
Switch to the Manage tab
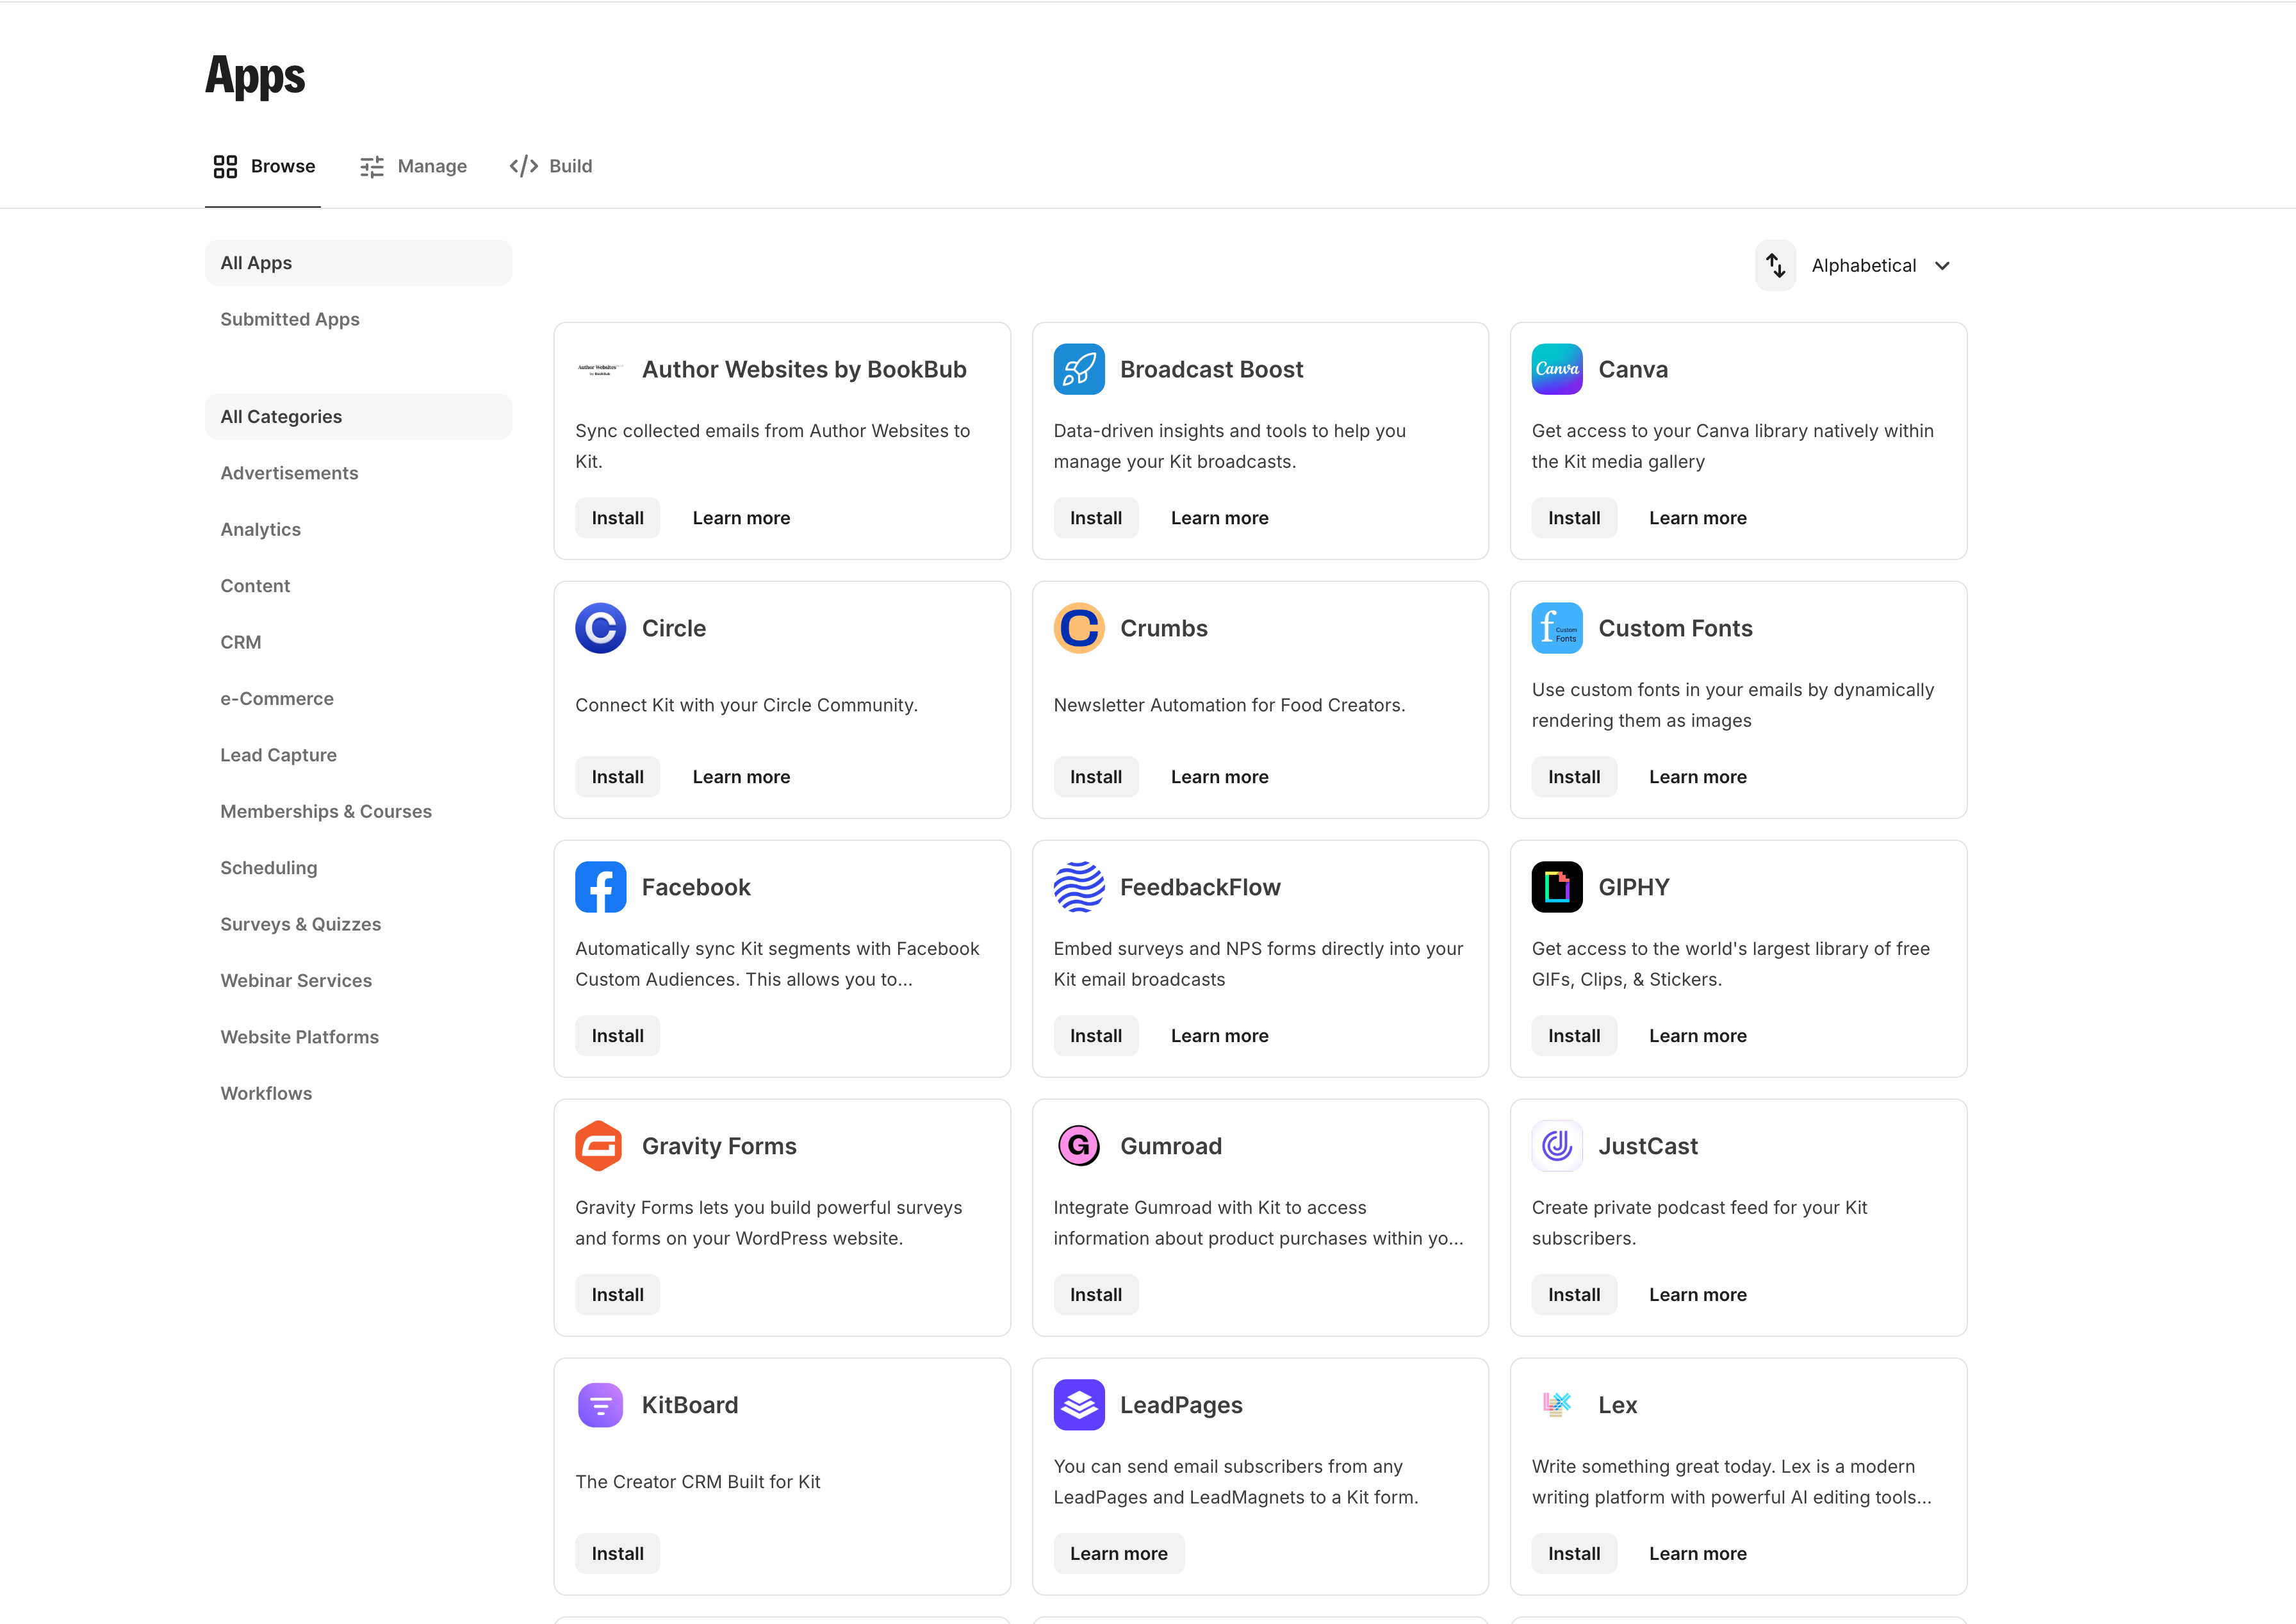(x=414, y=166)
